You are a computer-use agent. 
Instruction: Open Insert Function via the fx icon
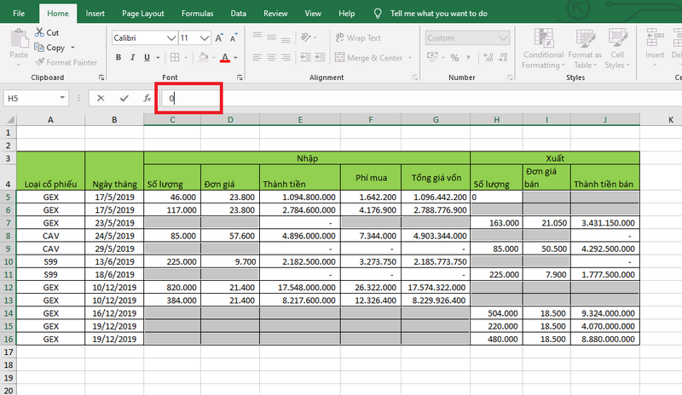[147, 98]
